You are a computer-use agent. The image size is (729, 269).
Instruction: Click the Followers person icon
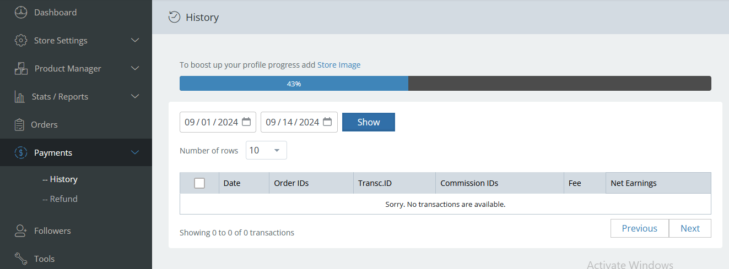point(20,231)
